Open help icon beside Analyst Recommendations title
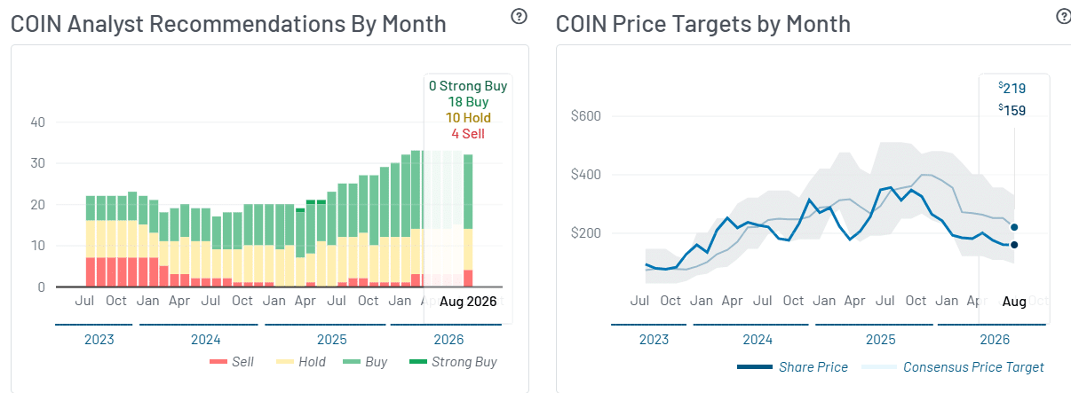Viewport: 1071px width, 393px height. pos(520,16)
